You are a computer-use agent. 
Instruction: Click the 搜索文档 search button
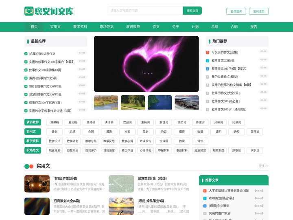pyautogui.click(x=192, y=11)
